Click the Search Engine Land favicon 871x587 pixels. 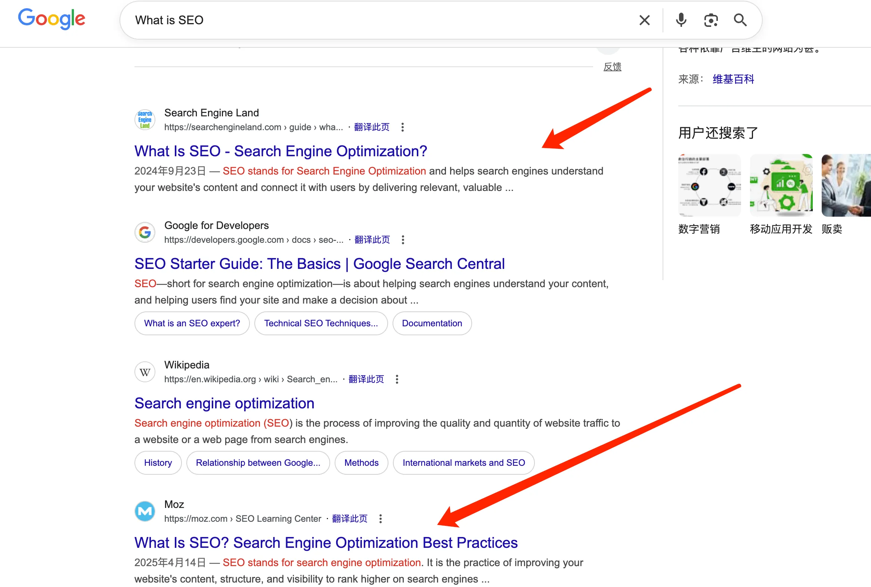pos(145,120)
